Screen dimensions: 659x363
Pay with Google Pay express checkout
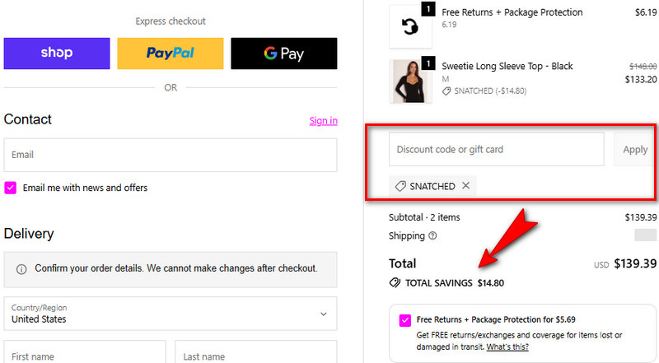point(283,54)
